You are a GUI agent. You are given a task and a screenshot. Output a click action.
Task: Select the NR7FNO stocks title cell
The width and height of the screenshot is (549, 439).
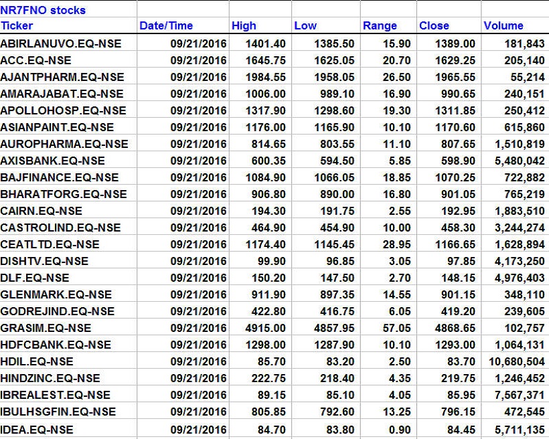44,10
